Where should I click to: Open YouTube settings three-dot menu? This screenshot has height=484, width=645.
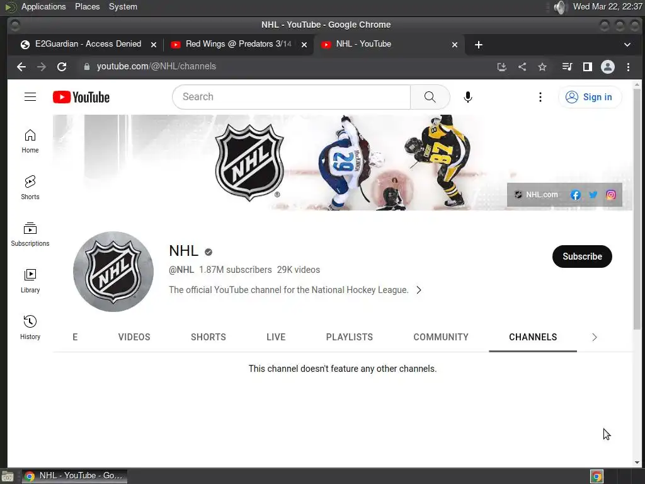[x=540, y=97]
